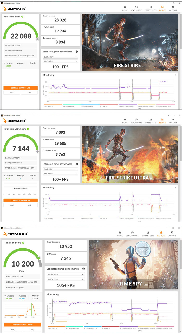
Task: Click the FIRE STRIKE ULTRA artwork image
Action: (130, 155)
